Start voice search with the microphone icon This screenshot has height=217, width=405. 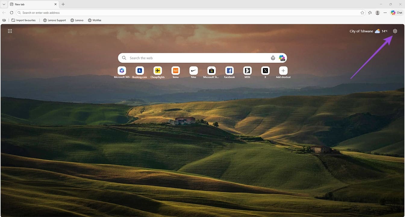click(273, 58)
